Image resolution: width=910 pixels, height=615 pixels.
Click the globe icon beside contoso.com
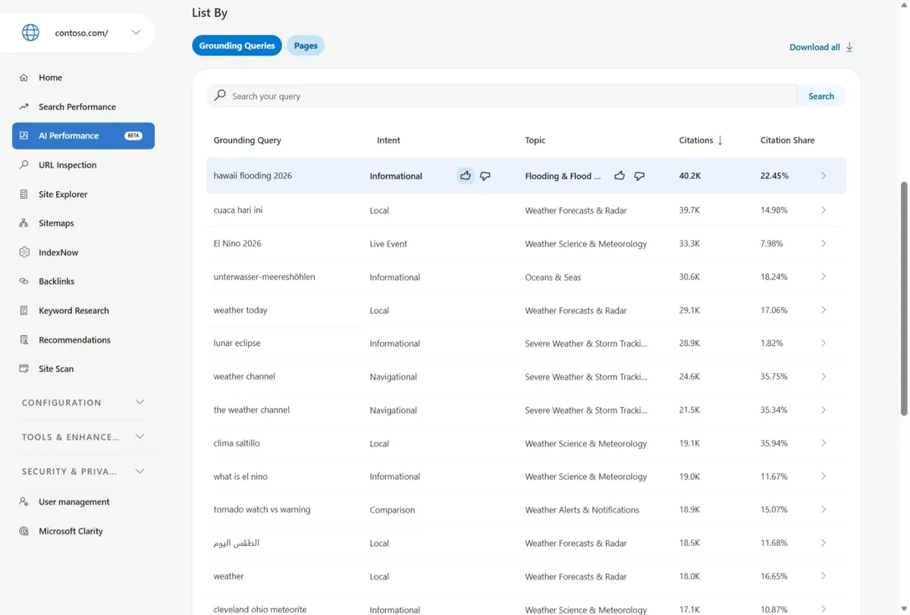[x=30, y=33]
